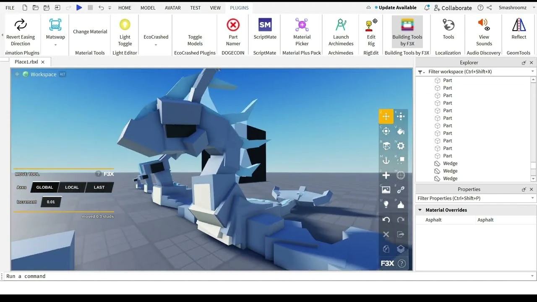Select the F3X Paint tool
The width and height of the screenshot is (537, 302).
click(x=401, y=131)
